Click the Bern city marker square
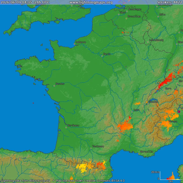Image resolution: width=183 pixels, height=183 pixels. tap(164, 90)
